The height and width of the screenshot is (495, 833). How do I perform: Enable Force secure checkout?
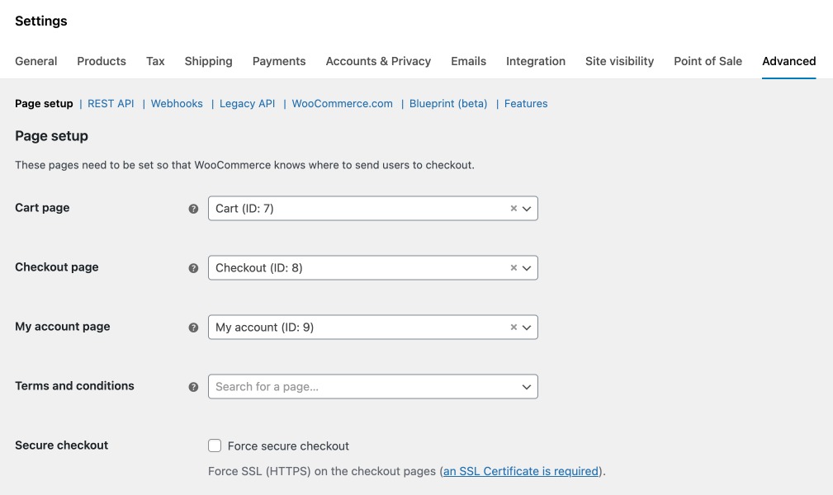coord(215,445)
